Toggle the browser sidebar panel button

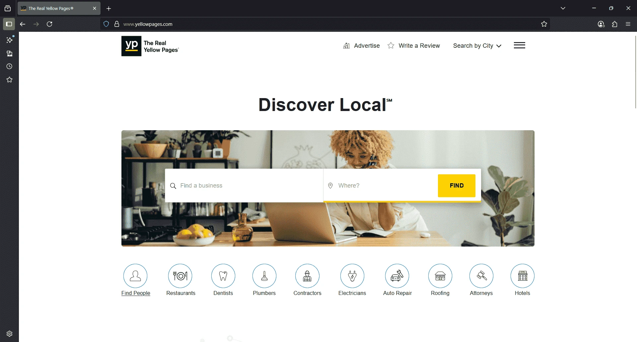click(9, 24)
